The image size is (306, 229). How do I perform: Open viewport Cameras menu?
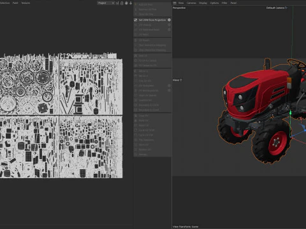point(191,3)
